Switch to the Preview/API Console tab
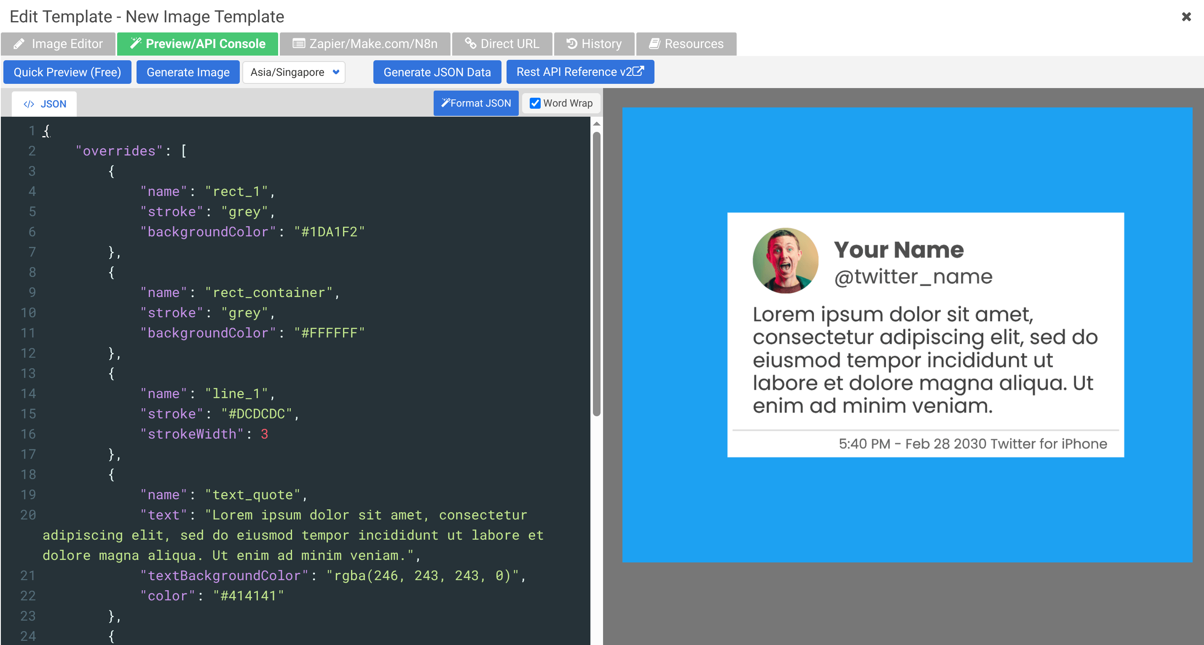Image resolution: width=1204 pixels, height=645 pixels. [197, 43]
